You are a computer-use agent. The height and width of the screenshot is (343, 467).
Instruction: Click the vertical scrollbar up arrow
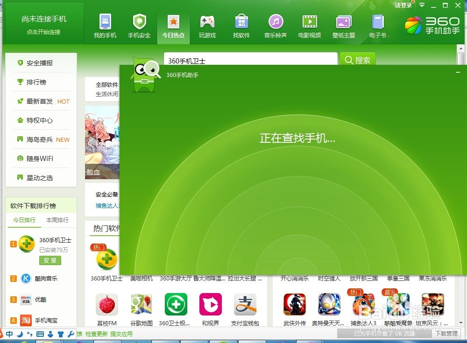(x=461, y=48)
